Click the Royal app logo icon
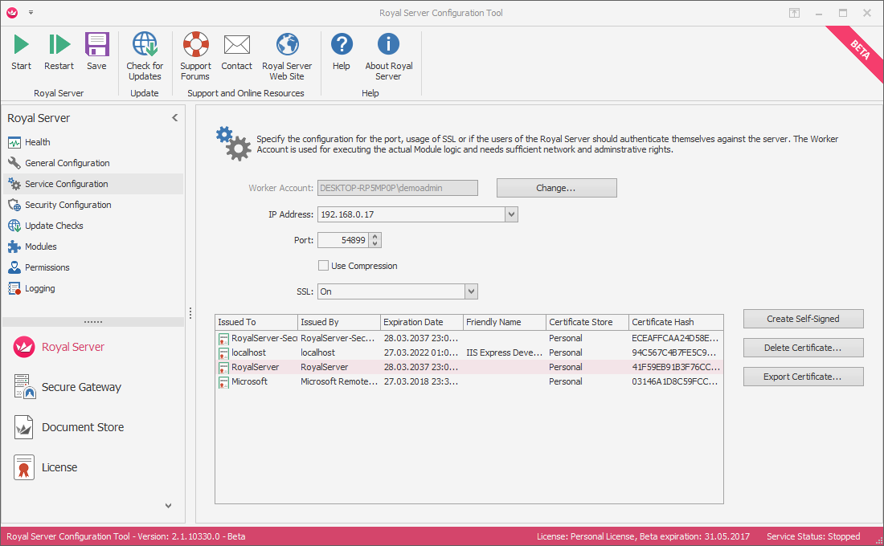Image resolution: width=884 pixels, height=546 pixels. 12,12
